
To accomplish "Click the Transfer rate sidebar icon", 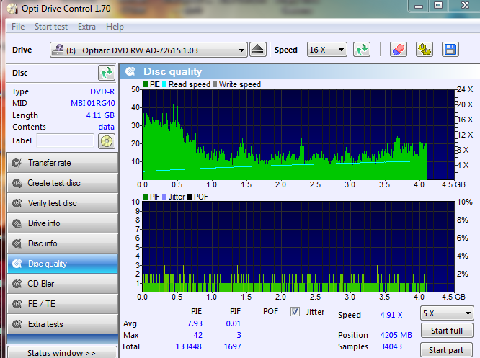I will pyautogui.click(x=17, y=163).
